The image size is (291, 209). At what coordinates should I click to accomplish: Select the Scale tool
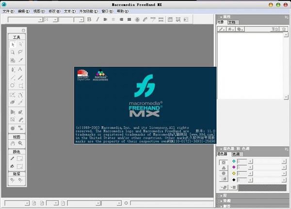pyautogui.click(x=13, y=95)
